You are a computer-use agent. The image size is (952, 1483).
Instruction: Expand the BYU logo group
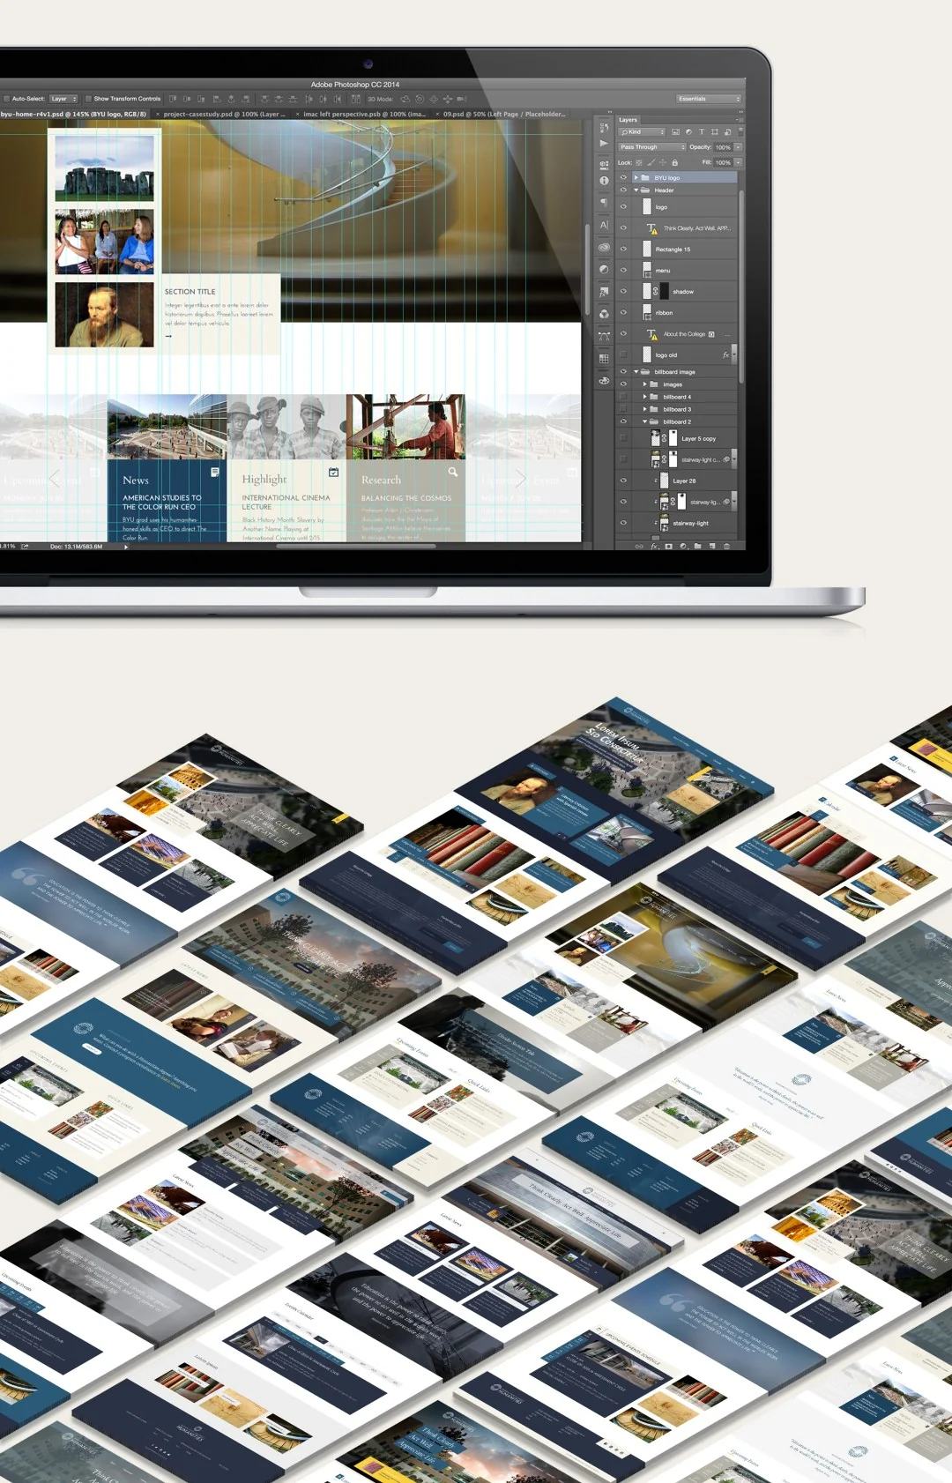click(x=636, y=177)
